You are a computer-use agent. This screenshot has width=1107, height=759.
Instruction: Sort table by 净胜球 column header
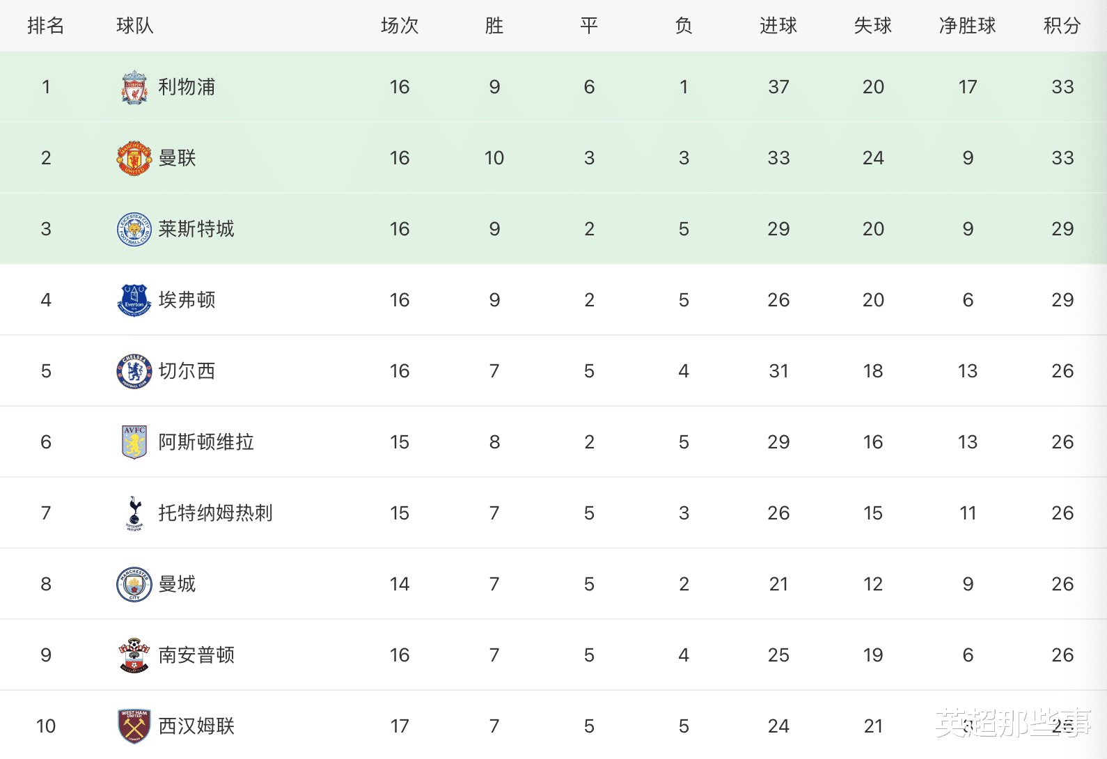[967, 26]
